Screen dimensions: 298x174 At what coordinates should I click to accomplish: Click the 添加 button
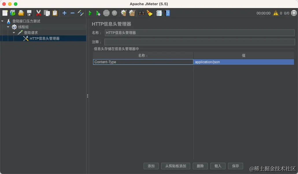[x=151, y=166]
